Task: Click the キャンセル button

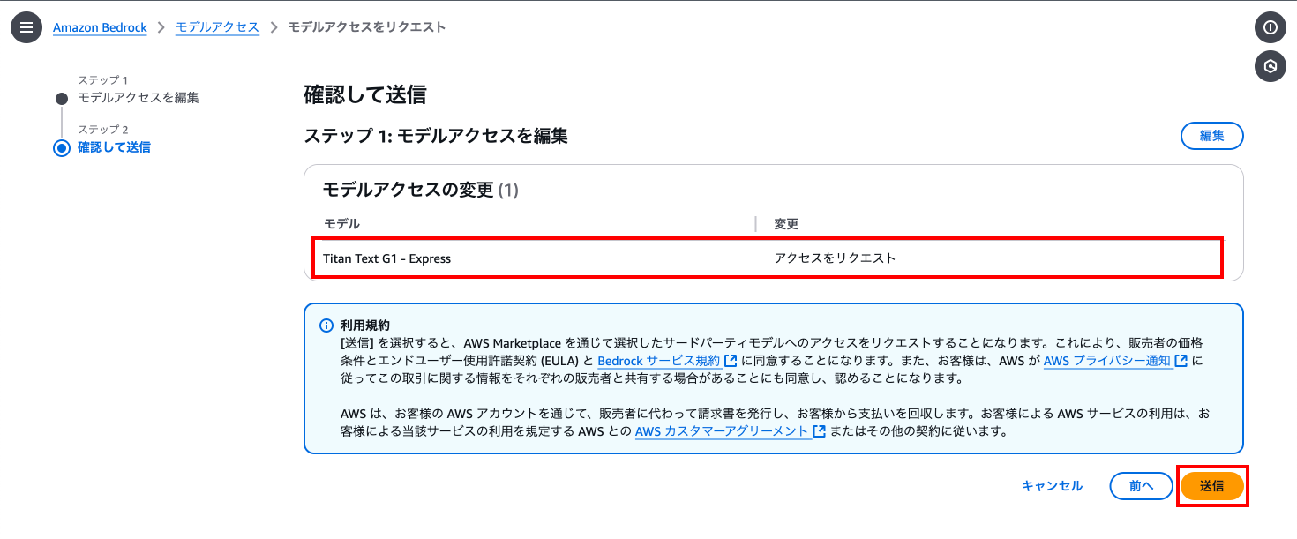Action: (x=1052, y=486)
